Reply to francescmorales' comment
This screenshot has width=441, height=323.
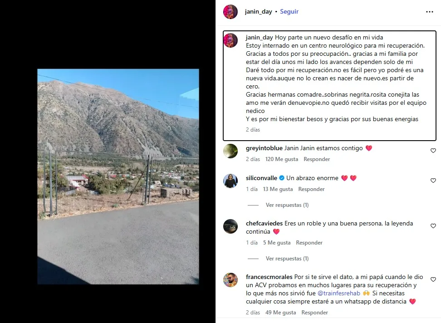[x=314, y=312]
